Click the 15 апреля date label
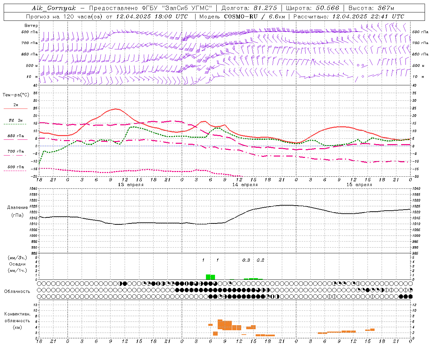Screen dimensions: 430x344 pos(359,185)
